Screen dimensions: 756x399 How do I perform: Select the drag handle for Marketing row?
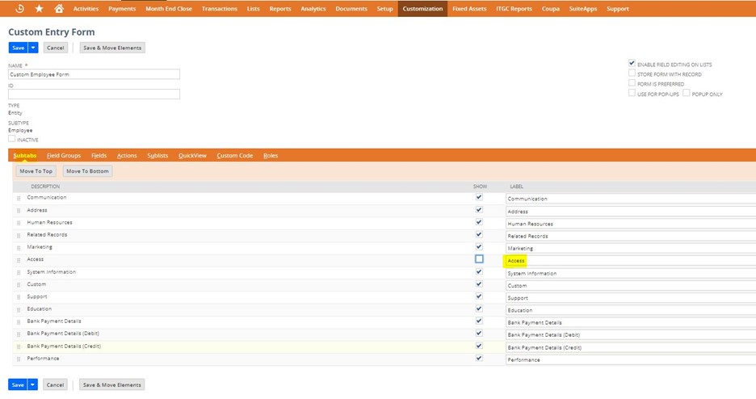click(19, 248)
